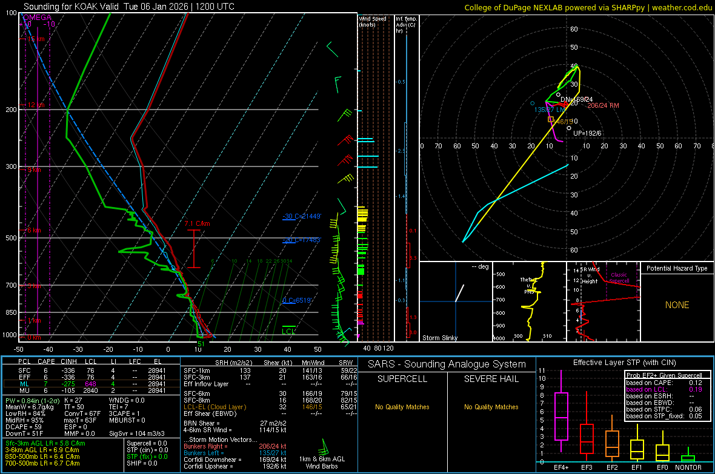
Task: Click the 'MidRH = 95%' value
Action: tap(24, 420)
